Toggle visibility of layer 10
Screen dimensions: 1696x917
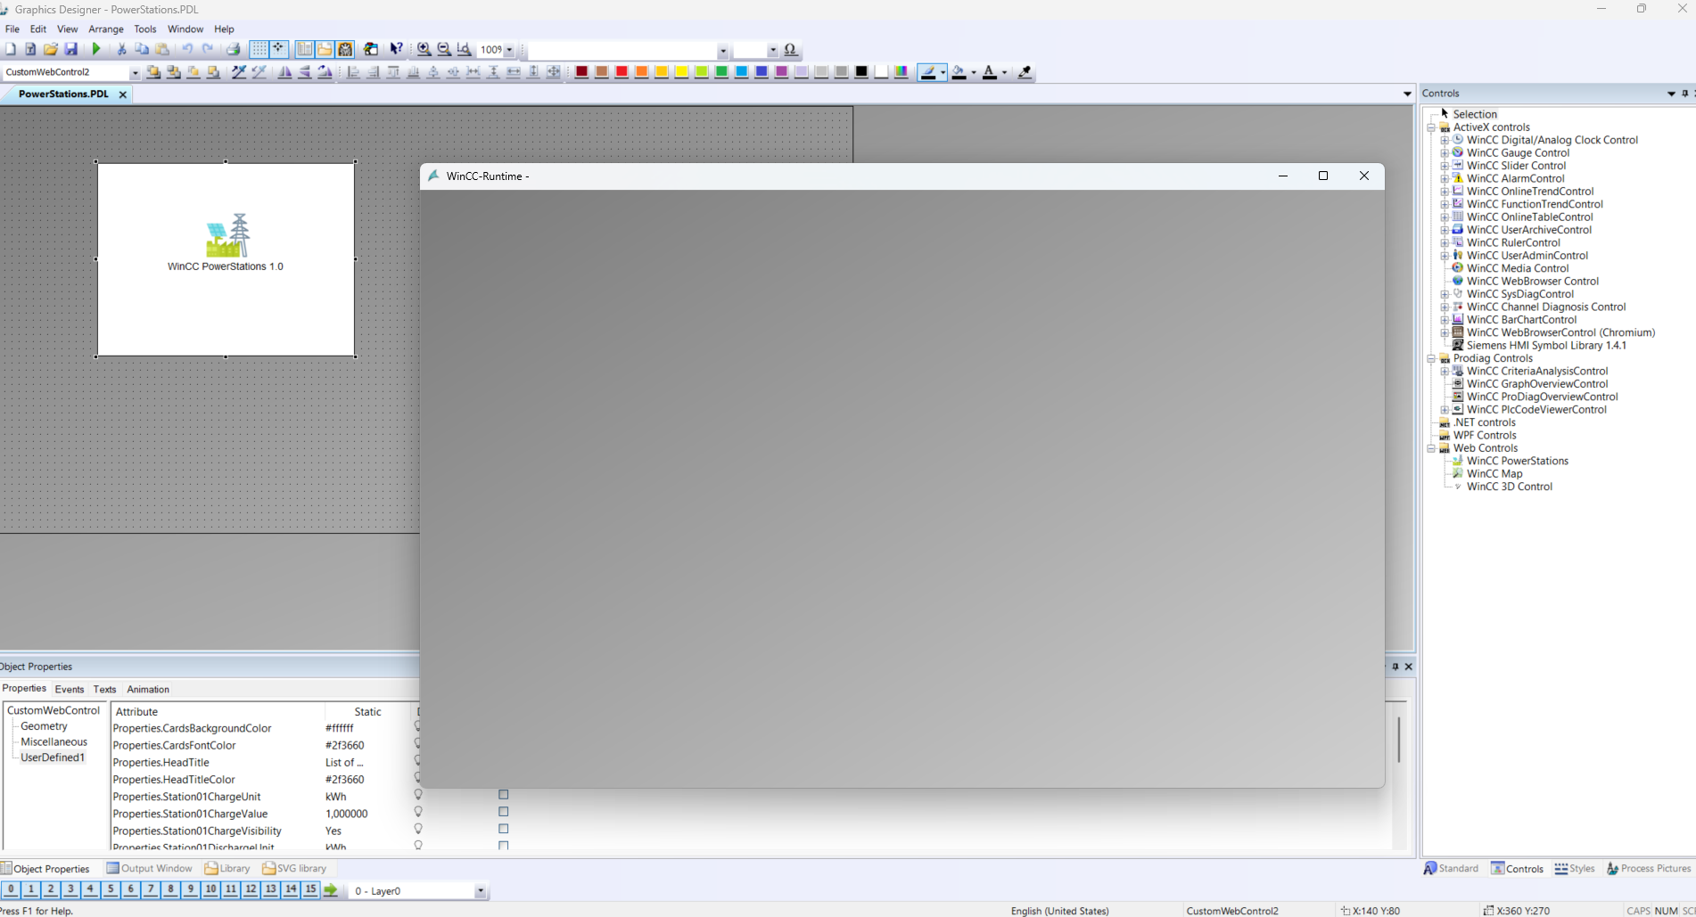click(210, 889)
